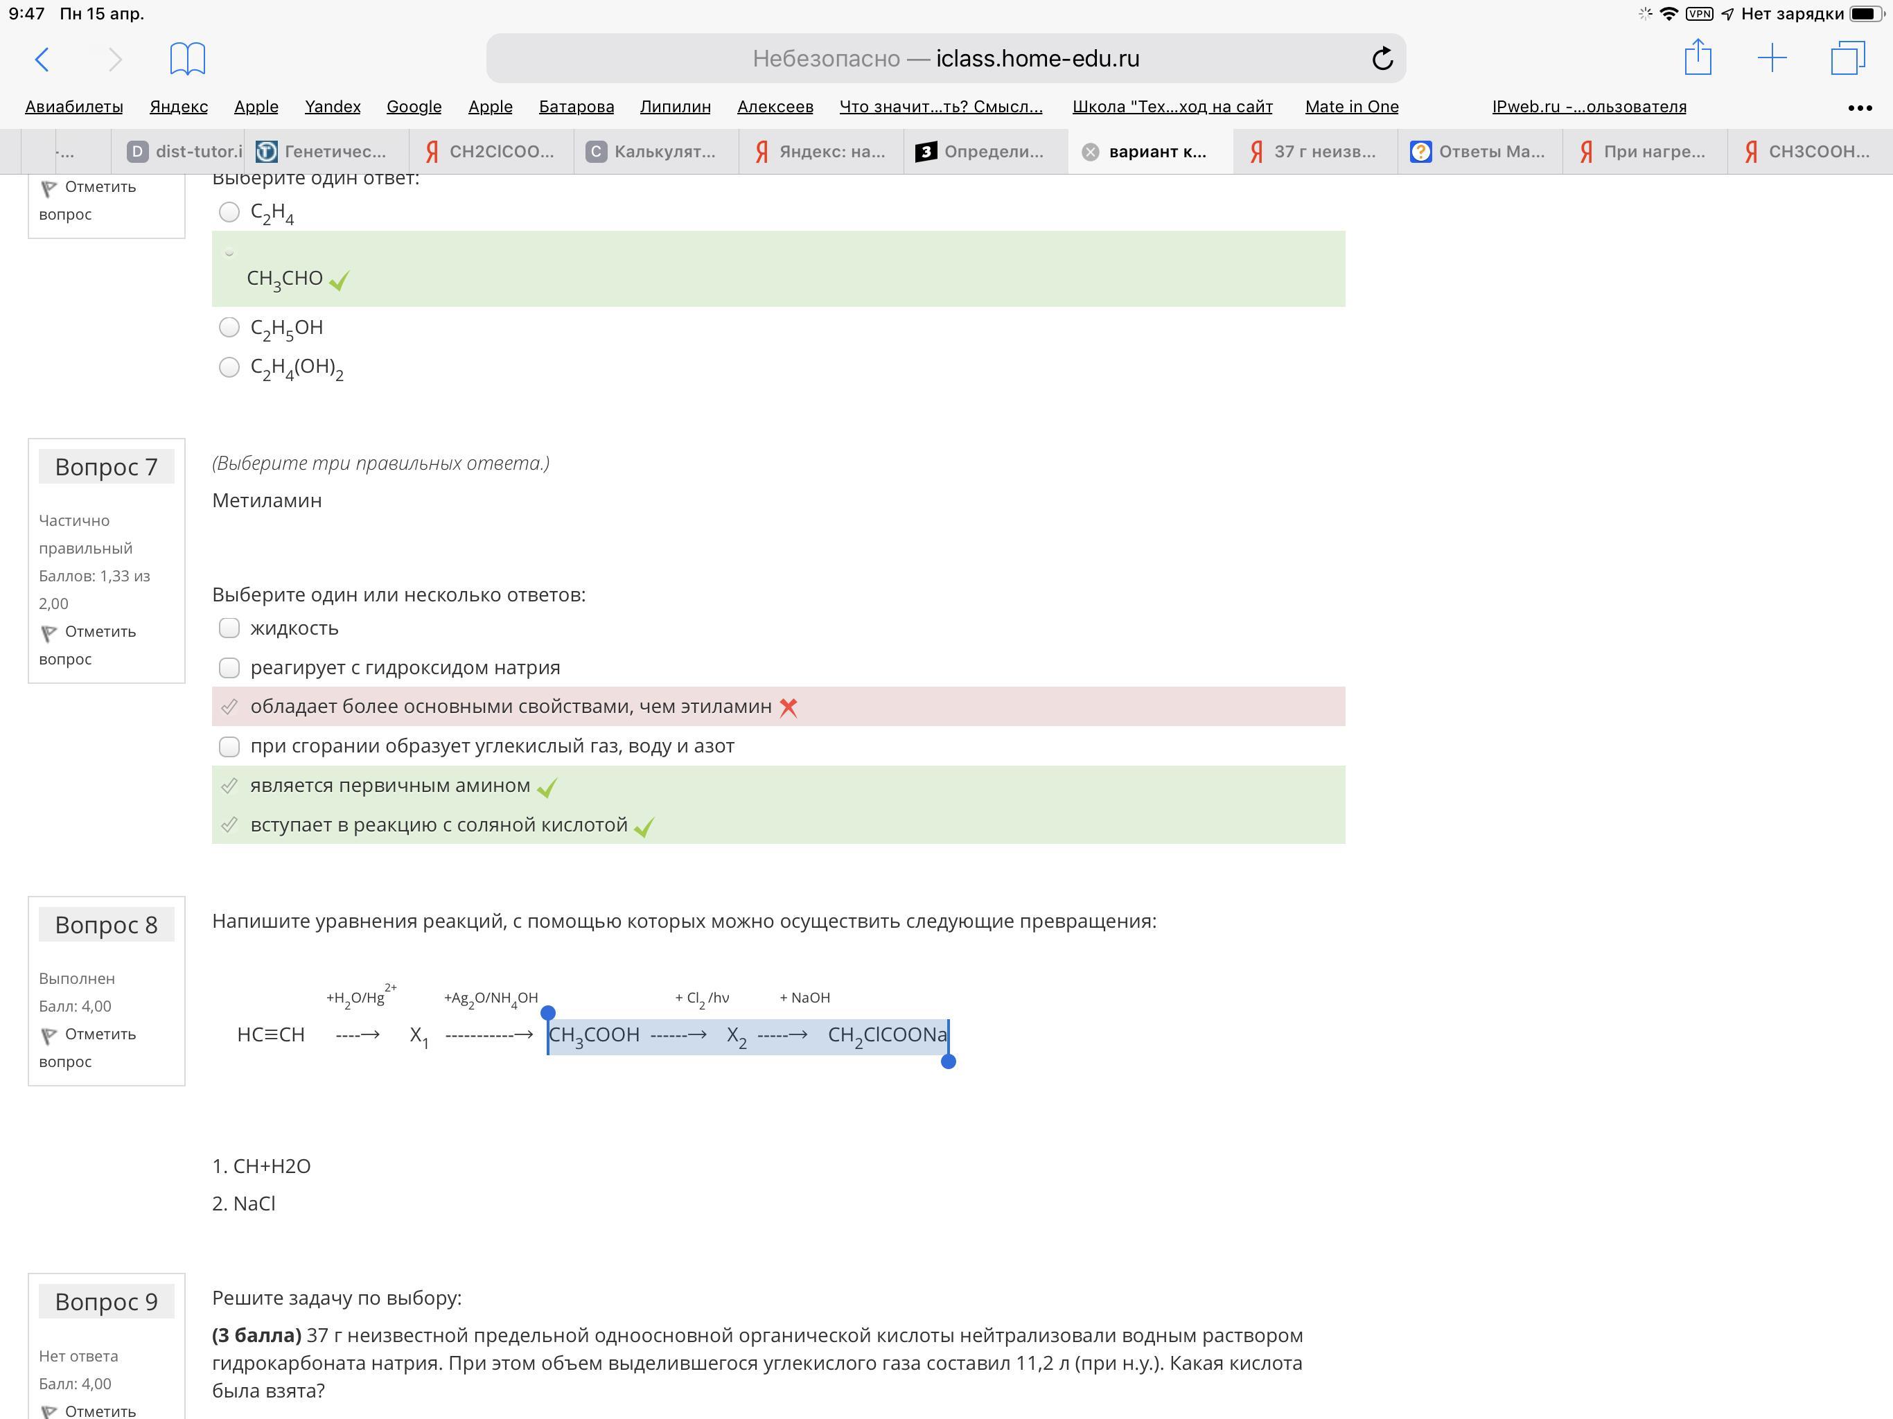Click flag icon for Вопрос 8

[49, 1036]
